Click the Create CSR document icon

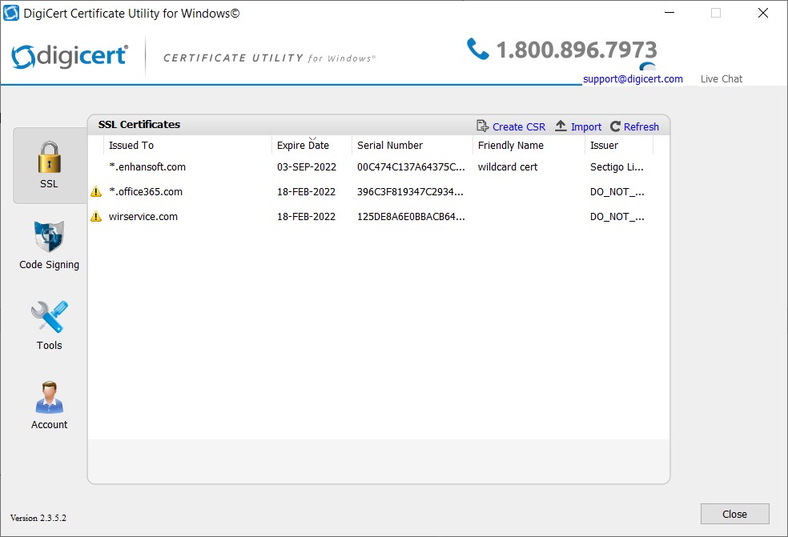tap(483, 126)
